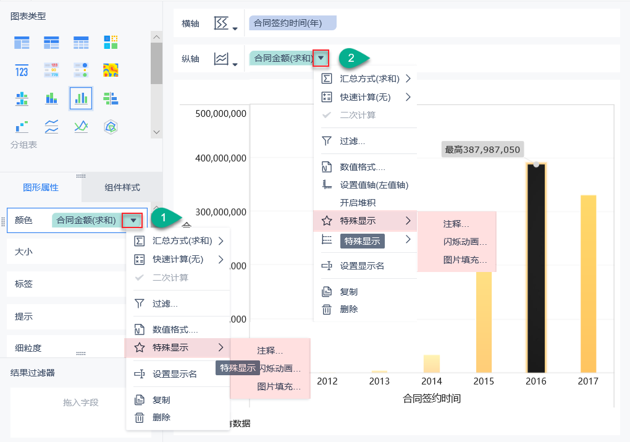
Task: Select the two-tier partitioned column chart icon
Action: point(22,98)
